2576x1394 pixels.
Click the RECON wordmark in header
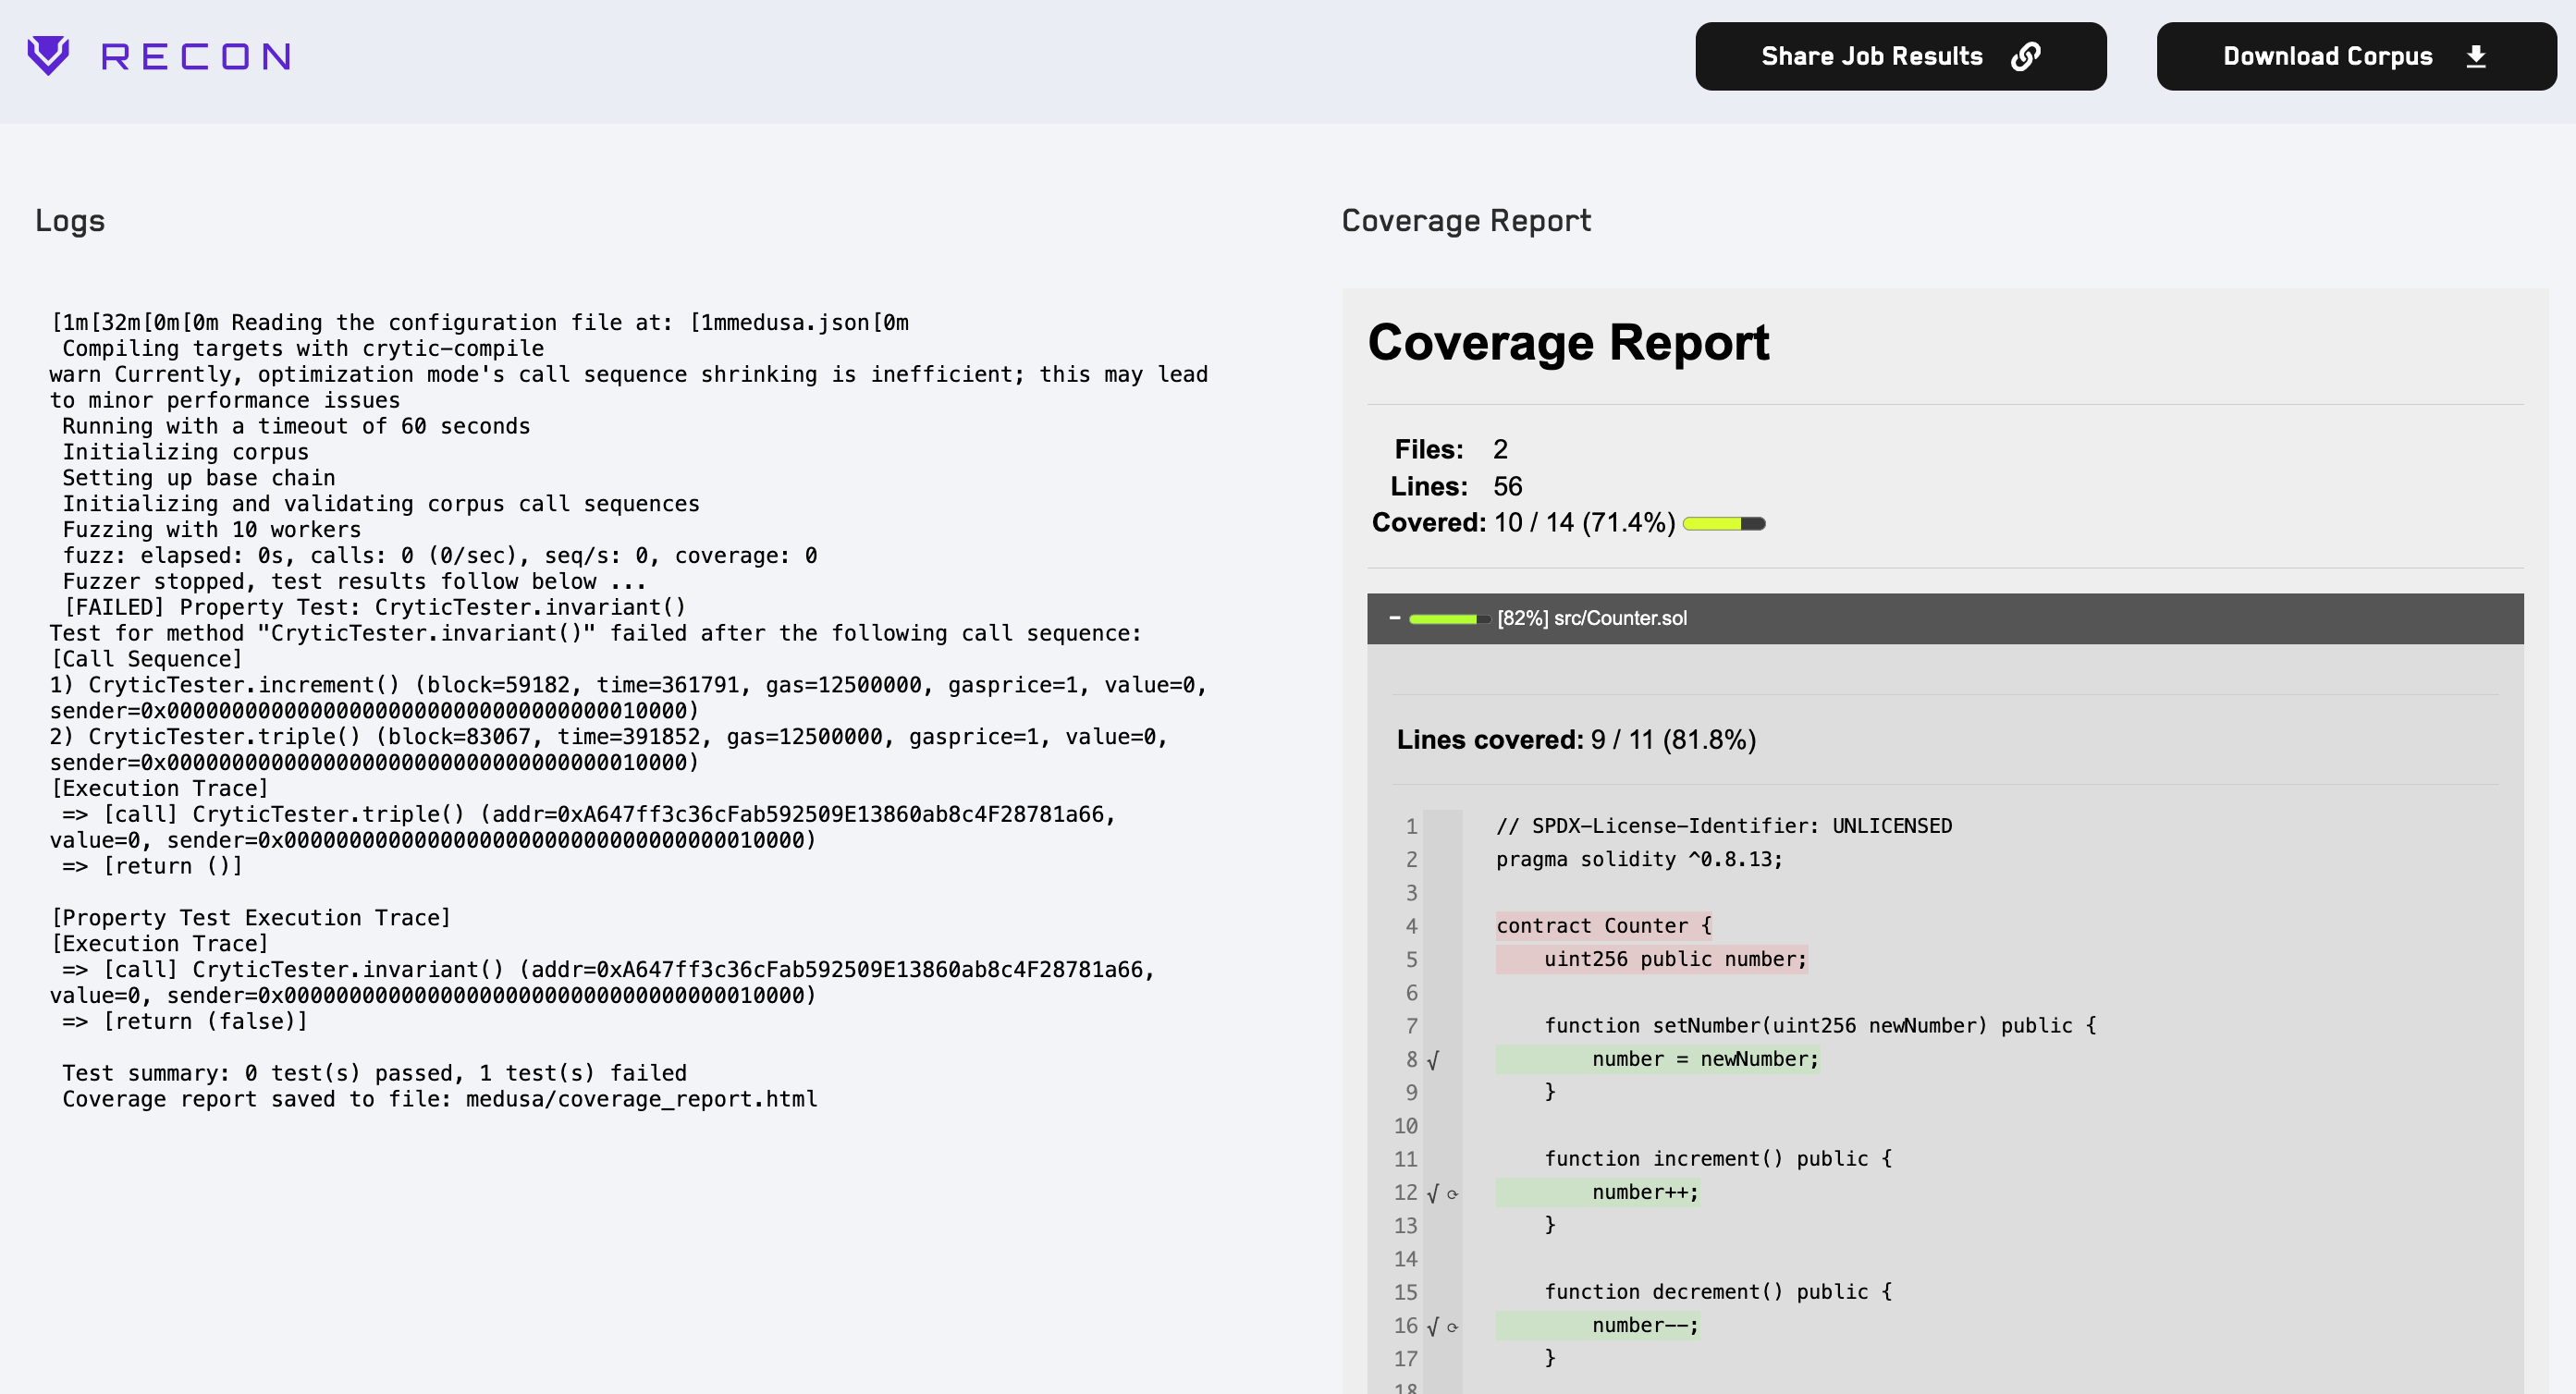[196, 57]
